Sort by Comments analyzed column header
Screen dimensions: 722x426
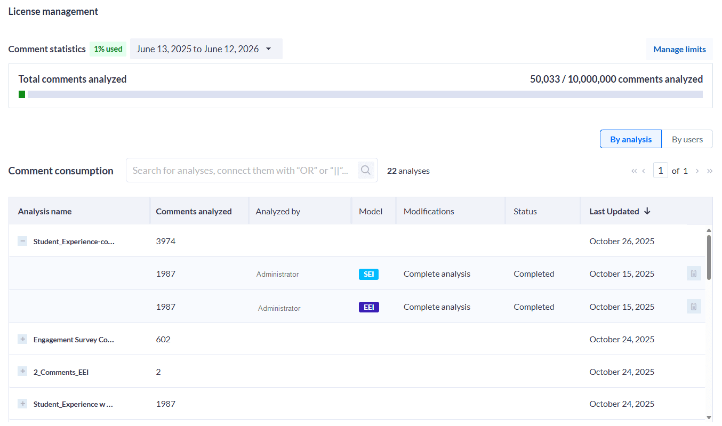[x=194, y=211]
